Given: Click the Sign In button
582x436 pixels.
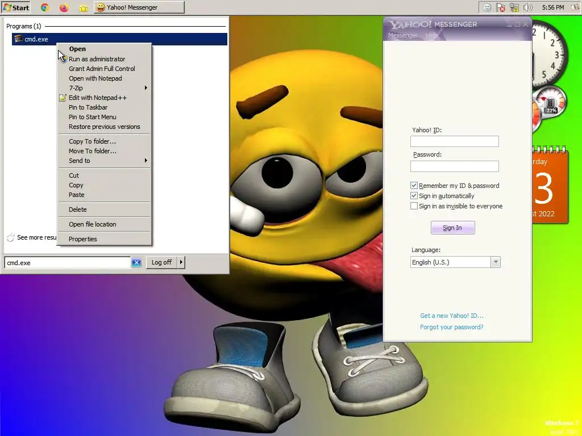Looking at the screenshot, I should pos(452,228).
